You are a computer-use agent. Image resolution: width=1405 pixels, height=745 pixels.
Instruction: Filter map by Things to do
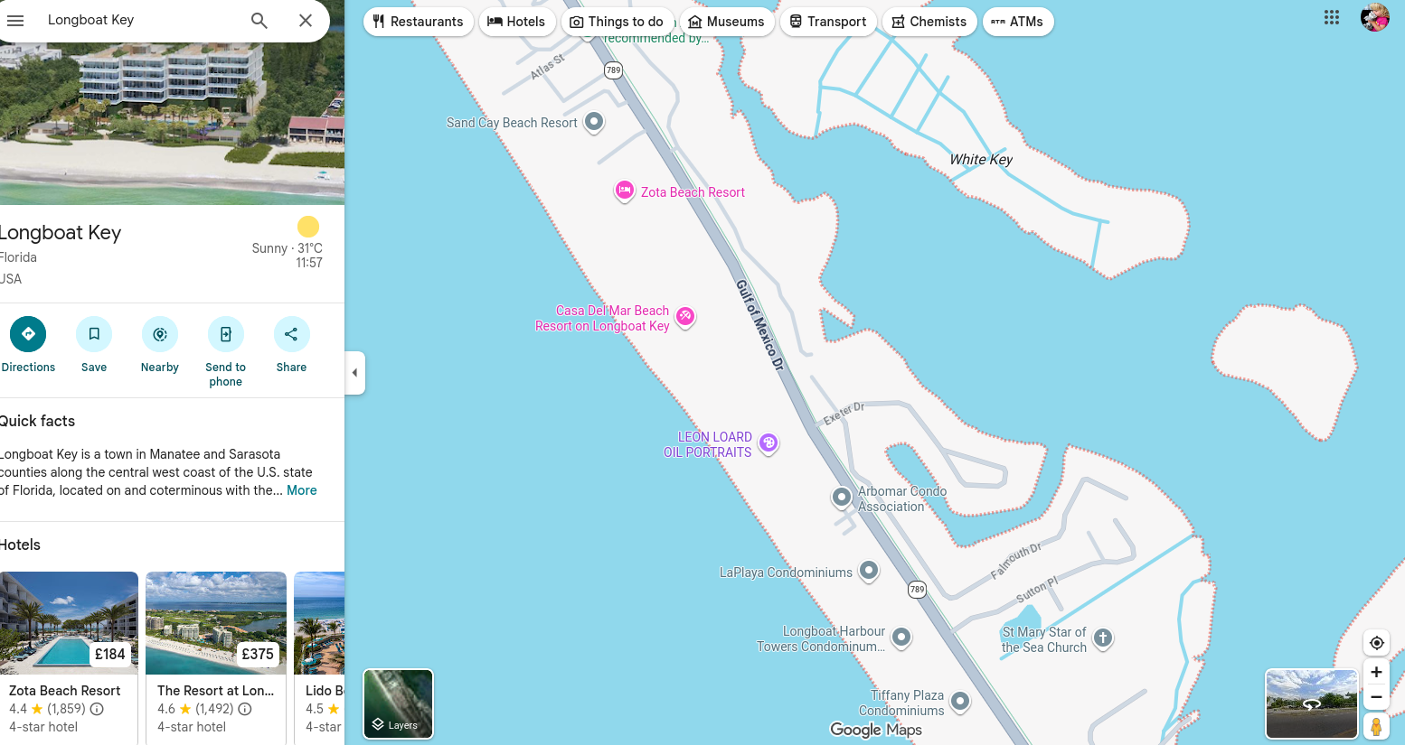click(x=617, y=22)
